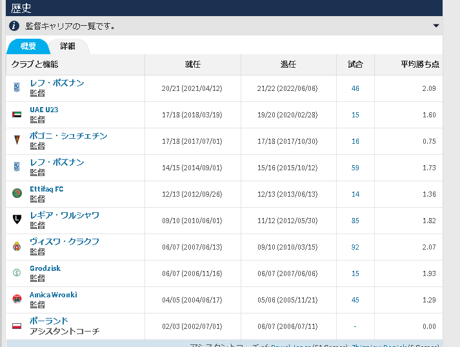Open the 85 matches link for Legia
460x347 pixels.
click(355, 220)
